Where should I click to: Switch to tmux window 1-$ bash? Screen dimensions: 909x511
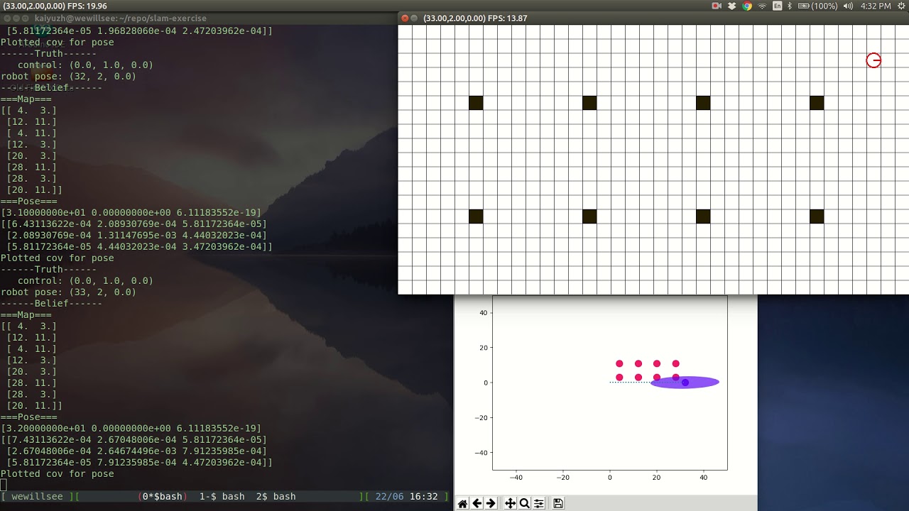(222, 497)
